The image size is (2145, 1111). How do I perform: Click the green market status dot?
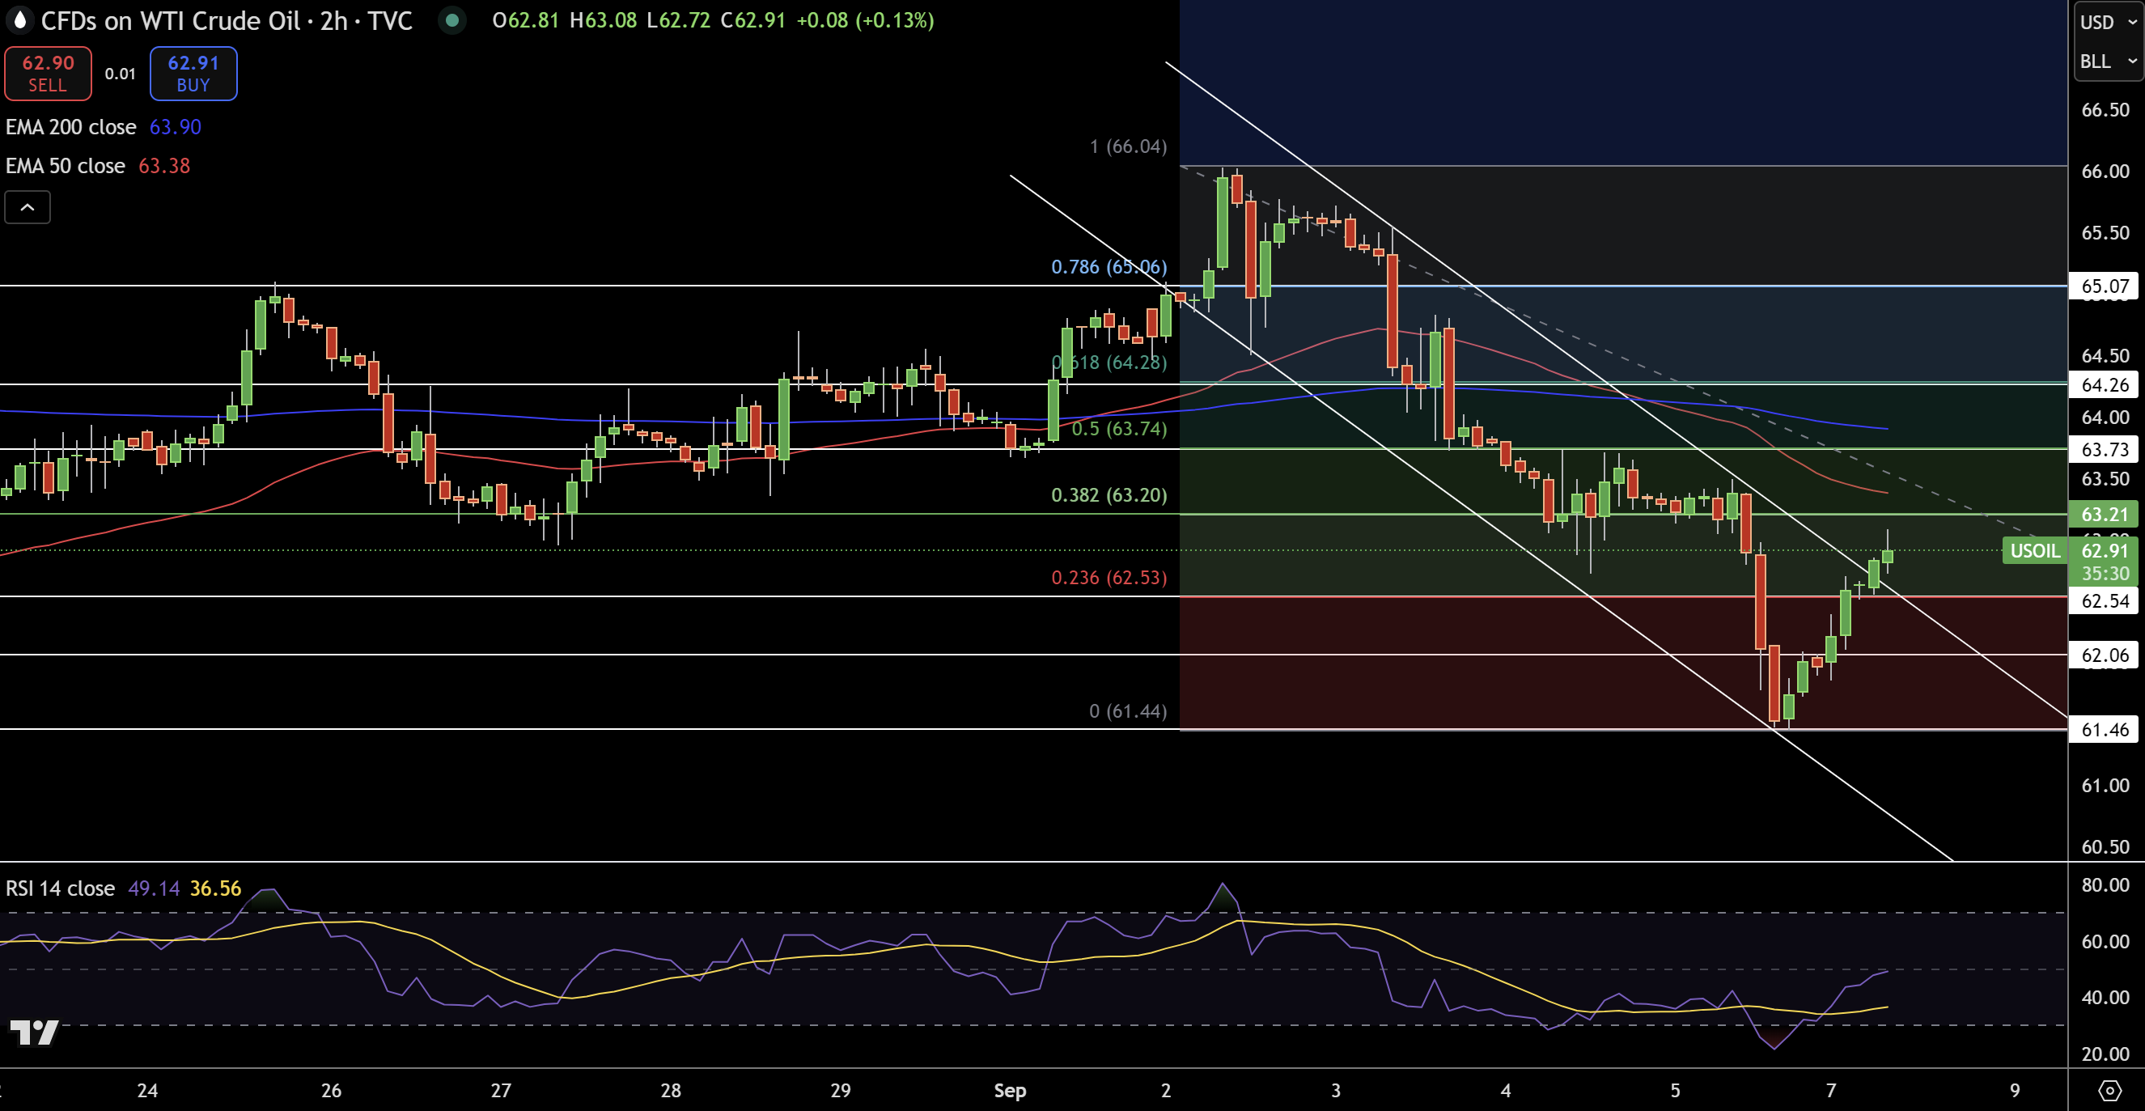(452, 20)
